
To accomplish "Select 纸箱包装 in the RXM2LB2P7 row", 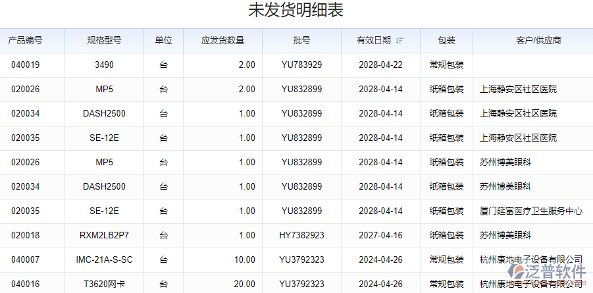I will point(447,236).
